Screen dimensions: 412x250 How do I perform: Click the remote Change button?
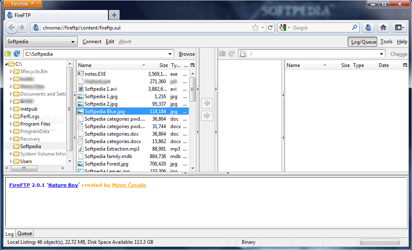coord(399,54)
